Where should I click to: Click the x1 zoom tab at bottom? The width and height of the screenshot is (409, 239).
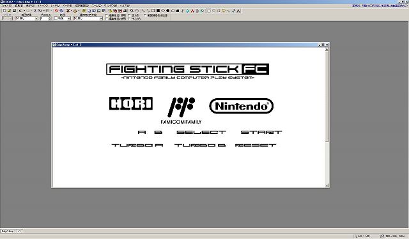pyautogui.click(x=20, y=231)
